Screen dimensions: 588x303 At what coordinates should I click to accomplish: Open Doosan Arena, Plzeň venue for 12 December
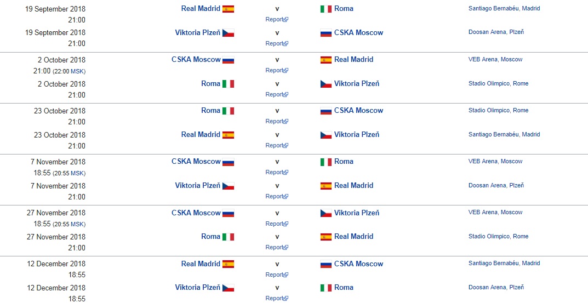[x=496, y=287]
